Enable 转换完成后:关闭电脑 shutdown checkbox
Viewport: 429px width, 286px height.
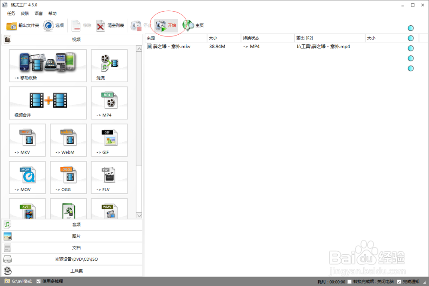pyautogui.click(x=349, y=282)
